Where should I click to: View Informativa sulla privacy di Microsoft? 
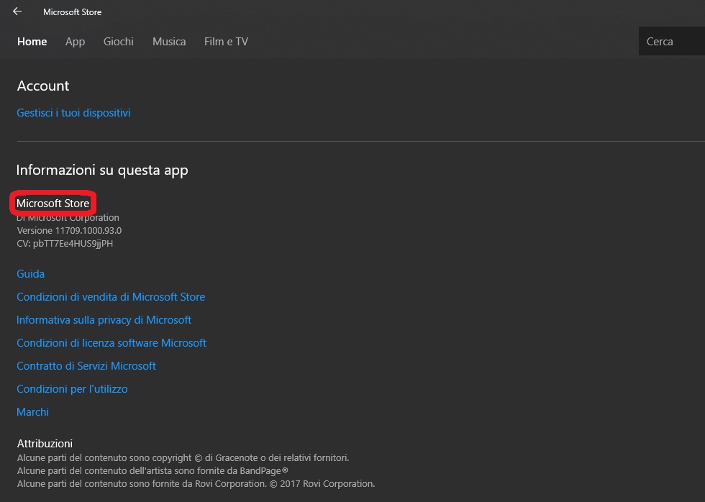pyautogui.click(x=104, y=319)
